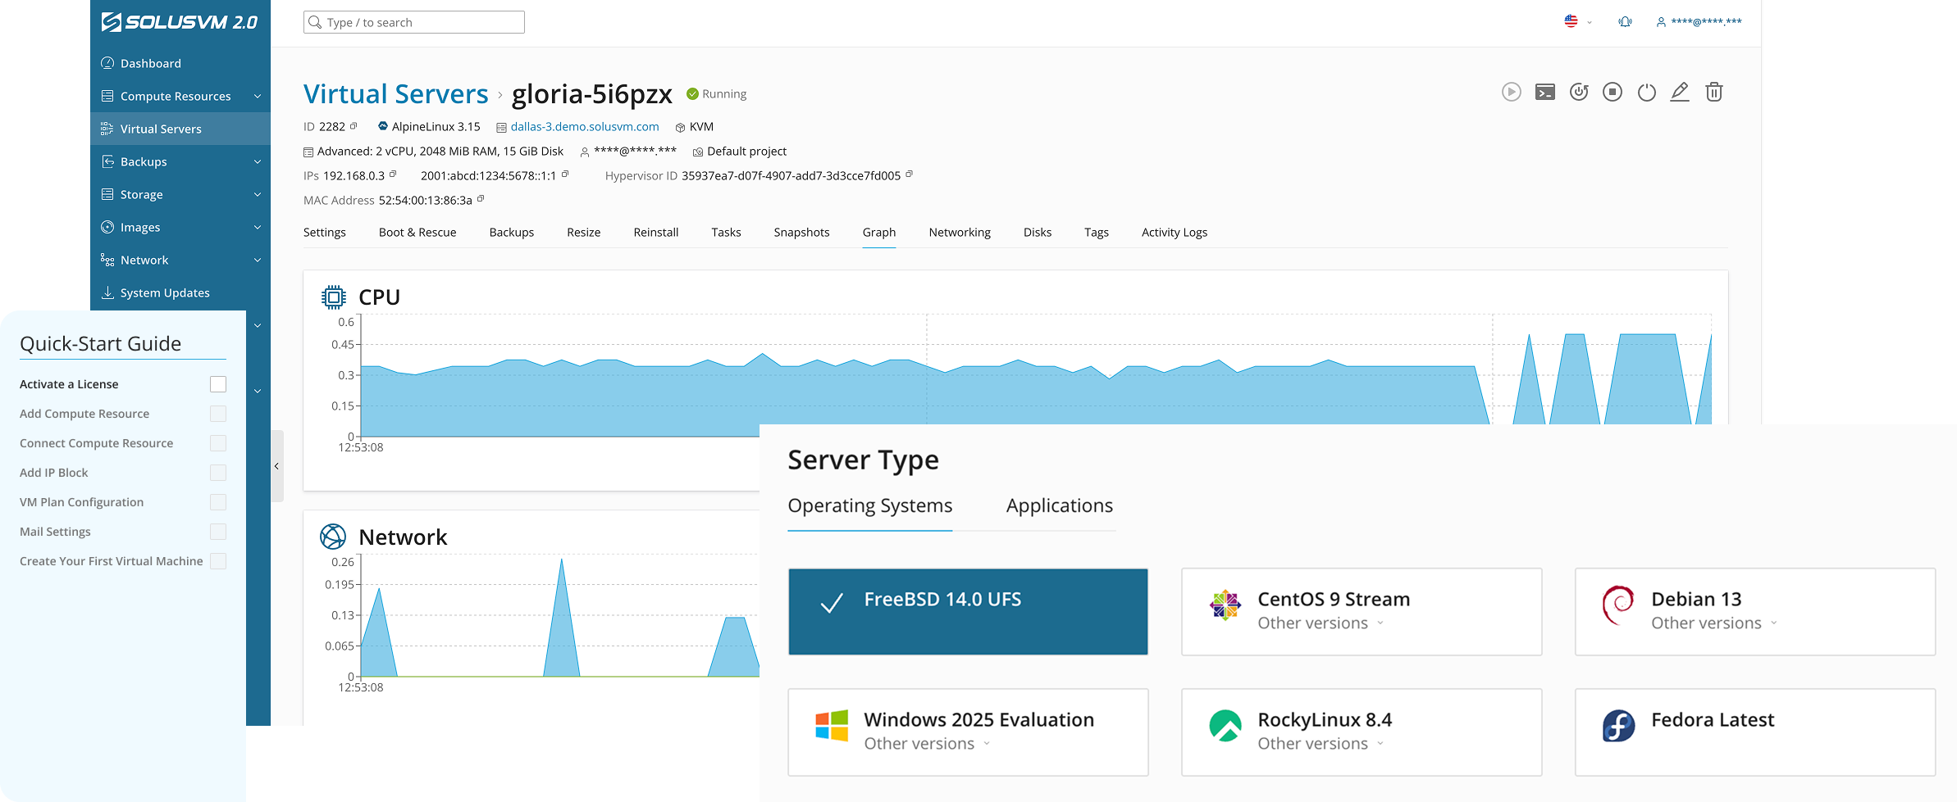Open the notifications bell icon
The height and width of the screenshot is (802, 1957).
coord(1625,21)
